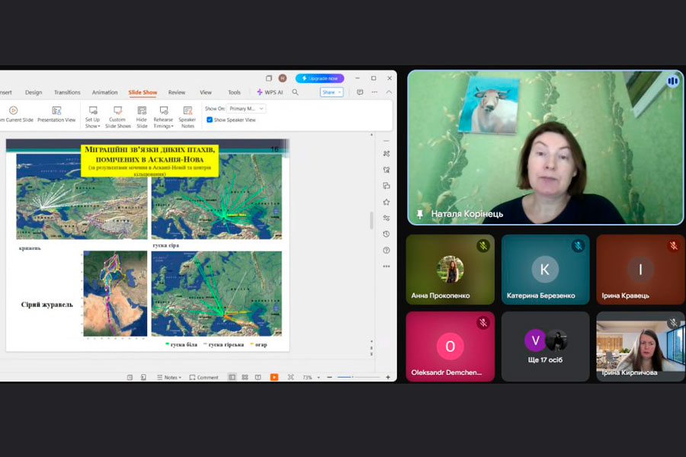The height and width of the screenshot is (457, 686).
Task: Select Ірина Кравець participant tile
Action: (640, 270)
